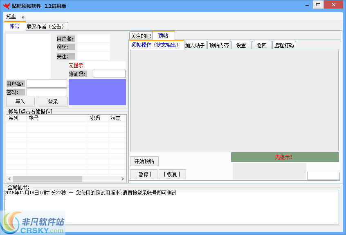Screen dimensions: 346x235
Task: Click the 关注 info field
Action: [94, 56]
